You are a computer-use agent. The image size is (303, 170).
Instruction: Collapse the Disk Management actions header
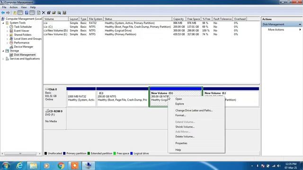[x=300, y=25]
